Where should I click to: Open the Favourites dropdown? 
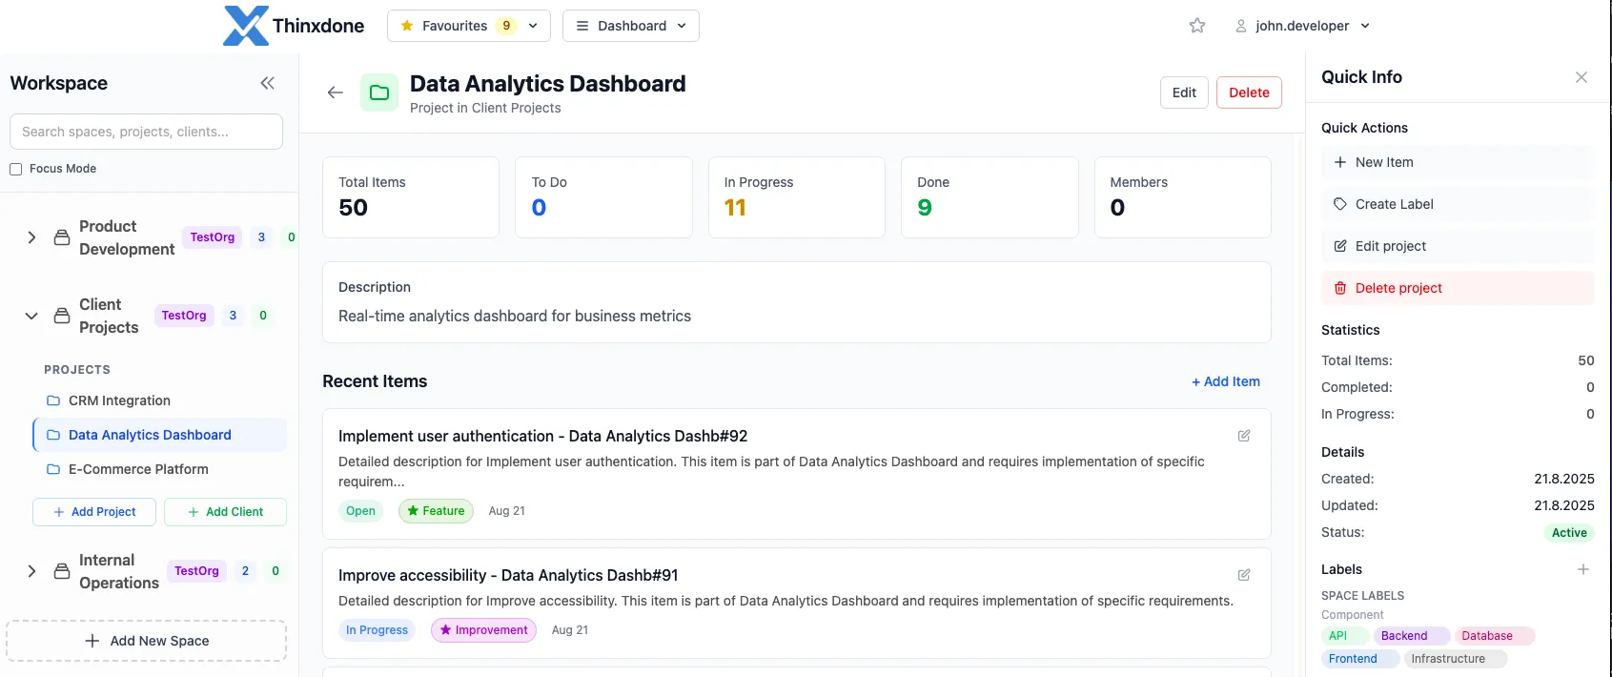point(469,26)
